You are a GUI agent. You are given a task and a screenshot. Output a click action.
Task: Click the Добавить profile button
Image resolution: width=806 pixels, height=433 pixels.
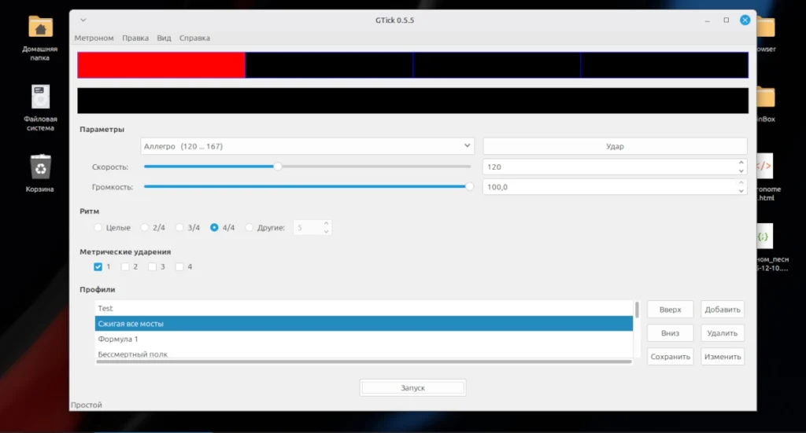point(723,310)
